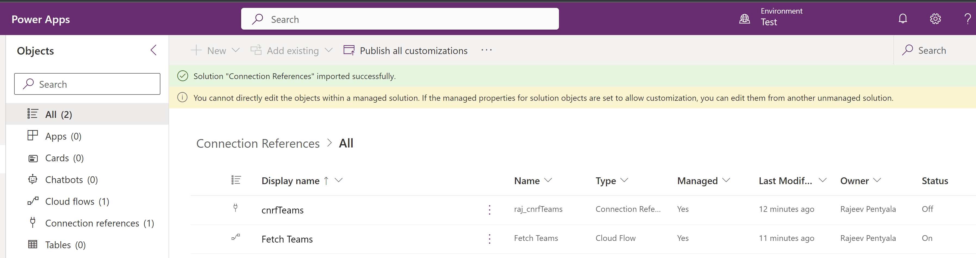Screen dimensions: 976x258
Task: Select Apps (0) in the Objects list
Action: [x=88, y=136]
